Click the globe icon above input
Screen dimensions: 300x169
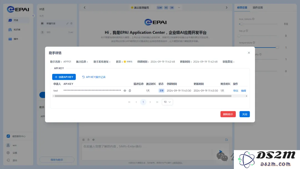(93, 140)
